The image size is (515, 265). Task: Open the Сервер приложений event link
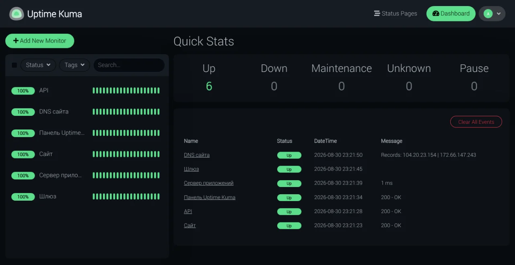click(x=209, y=183)
